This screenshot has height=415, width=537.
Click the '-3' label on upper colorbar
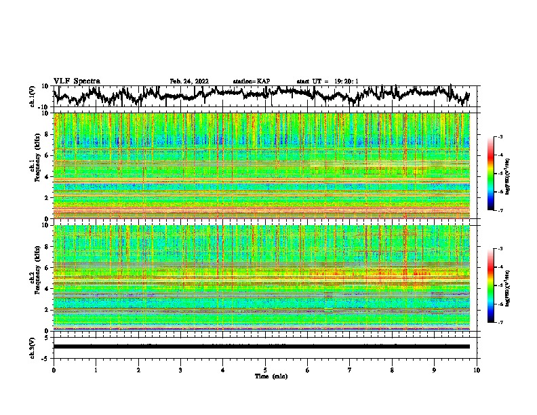(x=500, y=136)
